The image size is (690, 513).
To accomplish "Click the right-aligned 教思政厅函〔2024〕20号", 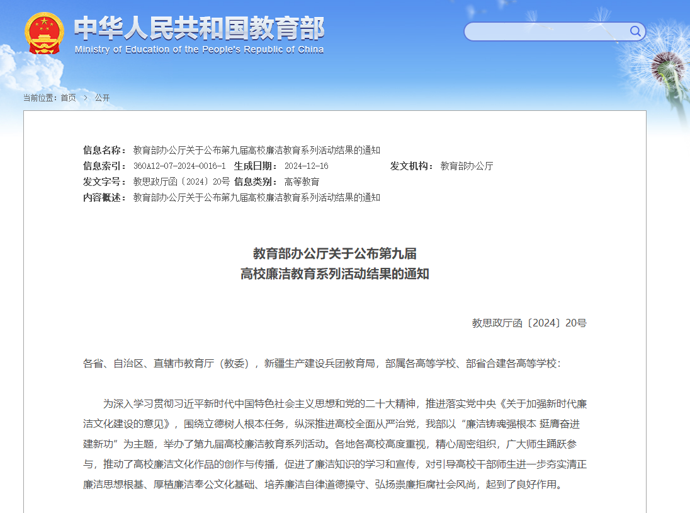I will click(529, 323).
